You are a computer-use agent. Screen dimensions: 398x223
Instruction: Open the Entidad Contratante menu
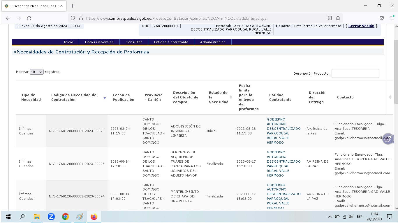click(171, 42)
